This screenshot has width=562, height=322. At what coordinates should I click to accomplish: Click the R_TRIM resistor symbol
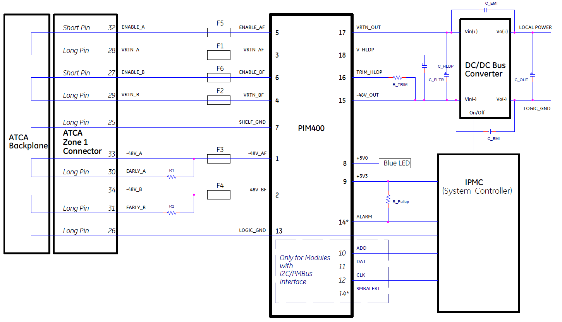tap(397, 78)
